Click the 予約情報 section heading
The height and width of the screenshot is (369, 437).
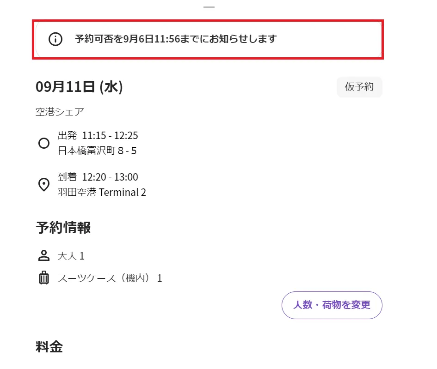(x=63, y=228)
